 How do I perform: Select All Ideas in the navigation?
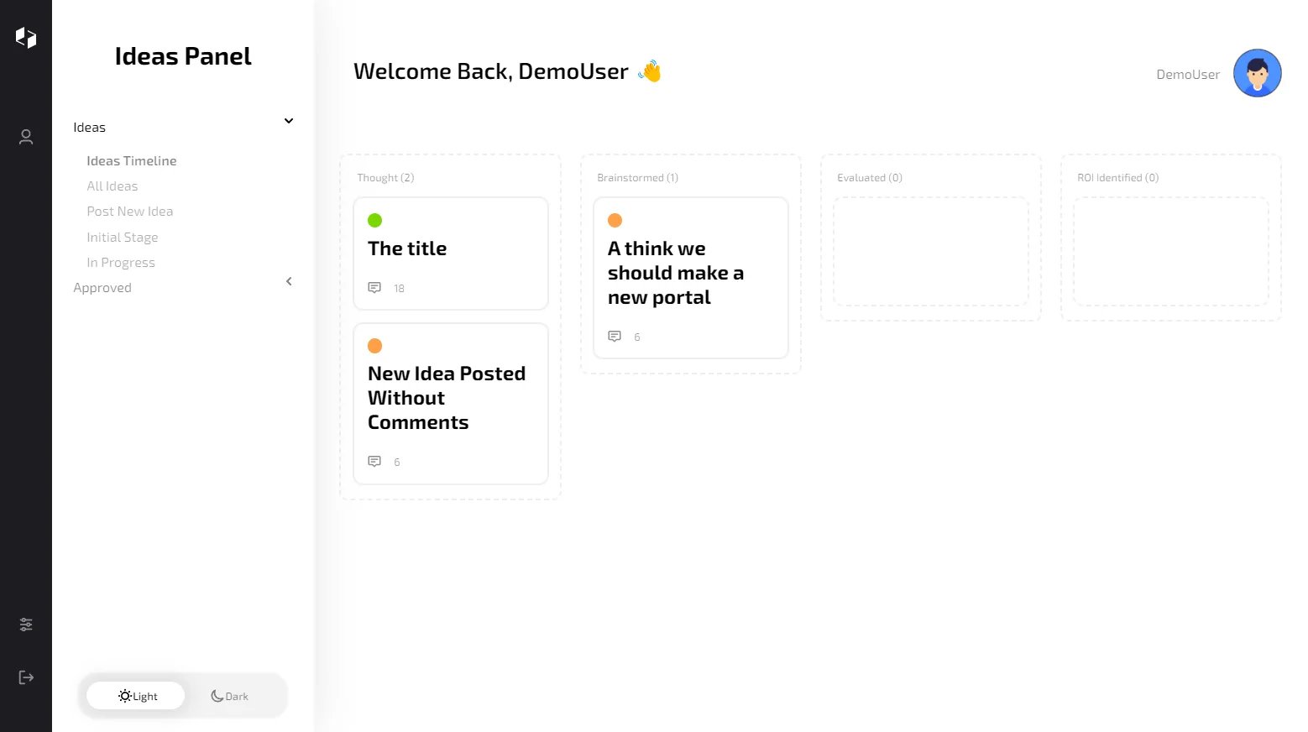click(x=112, y=186)
